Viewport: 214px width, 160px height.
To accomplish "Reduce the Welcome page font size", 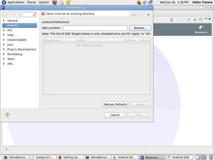I will coord(189,20).
